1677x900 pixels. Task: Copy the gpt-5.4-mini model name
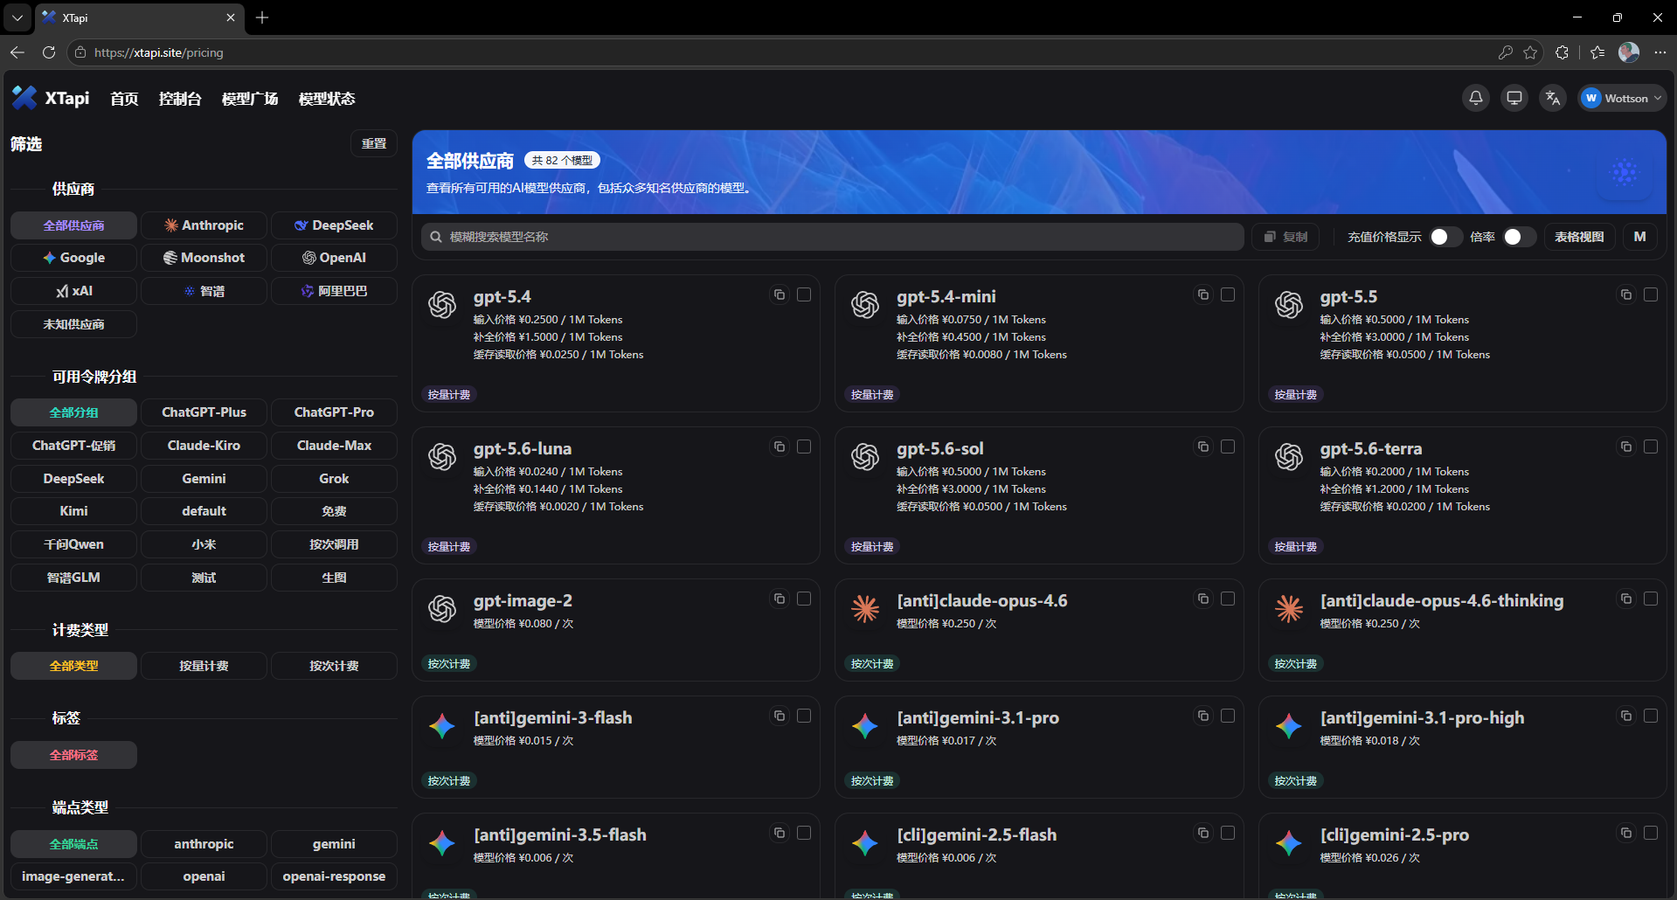point(1203,294)
